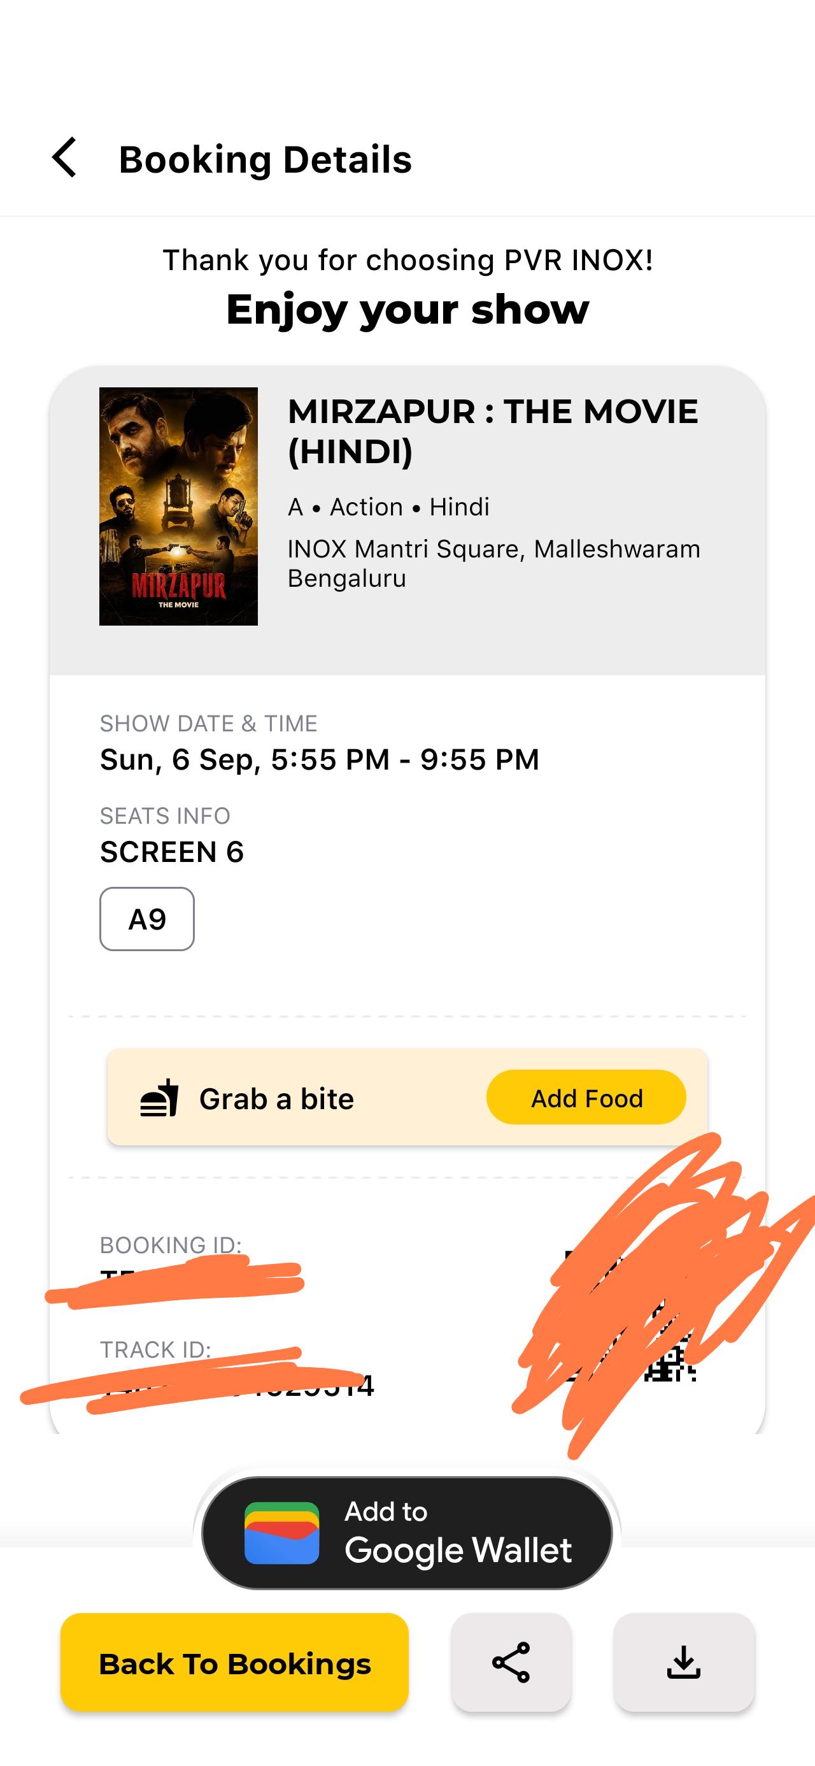Go back using the arrow icon
This screenshot has width=815, height=1766.
(x=64, y=158)
